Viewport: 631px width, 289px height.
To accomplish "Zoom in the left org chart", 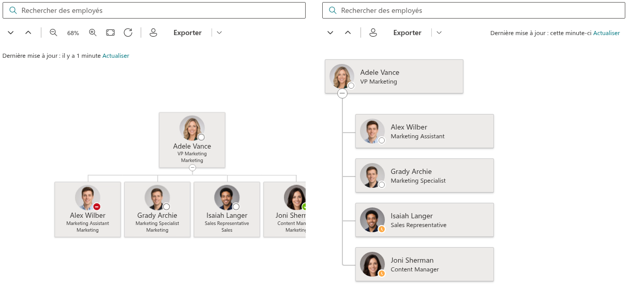I will click(93, 33).
